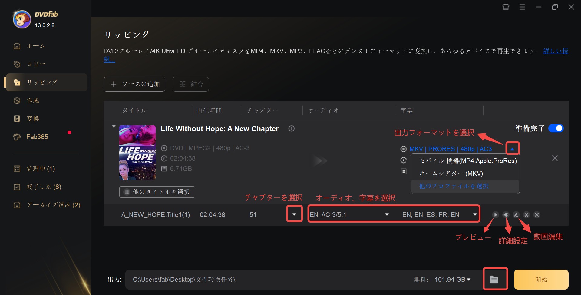This screenshot has width=581, height=295.
Task: Open the 作成 module
Action: pyautogui.click(x=27, y=101)
